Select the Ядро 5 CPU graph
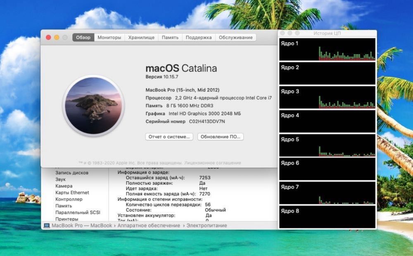413x256 pixels. pyautogui.click(x=327, y=145)
